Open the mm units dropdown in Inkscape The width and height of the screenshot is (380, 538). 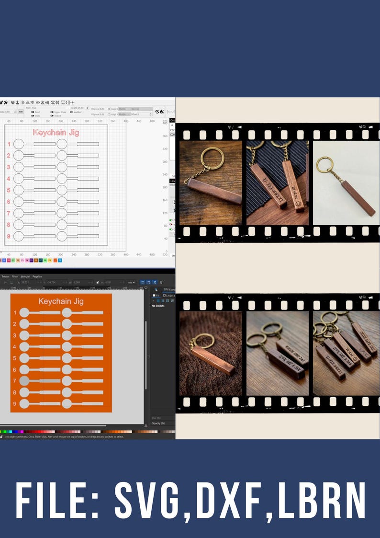131,282
